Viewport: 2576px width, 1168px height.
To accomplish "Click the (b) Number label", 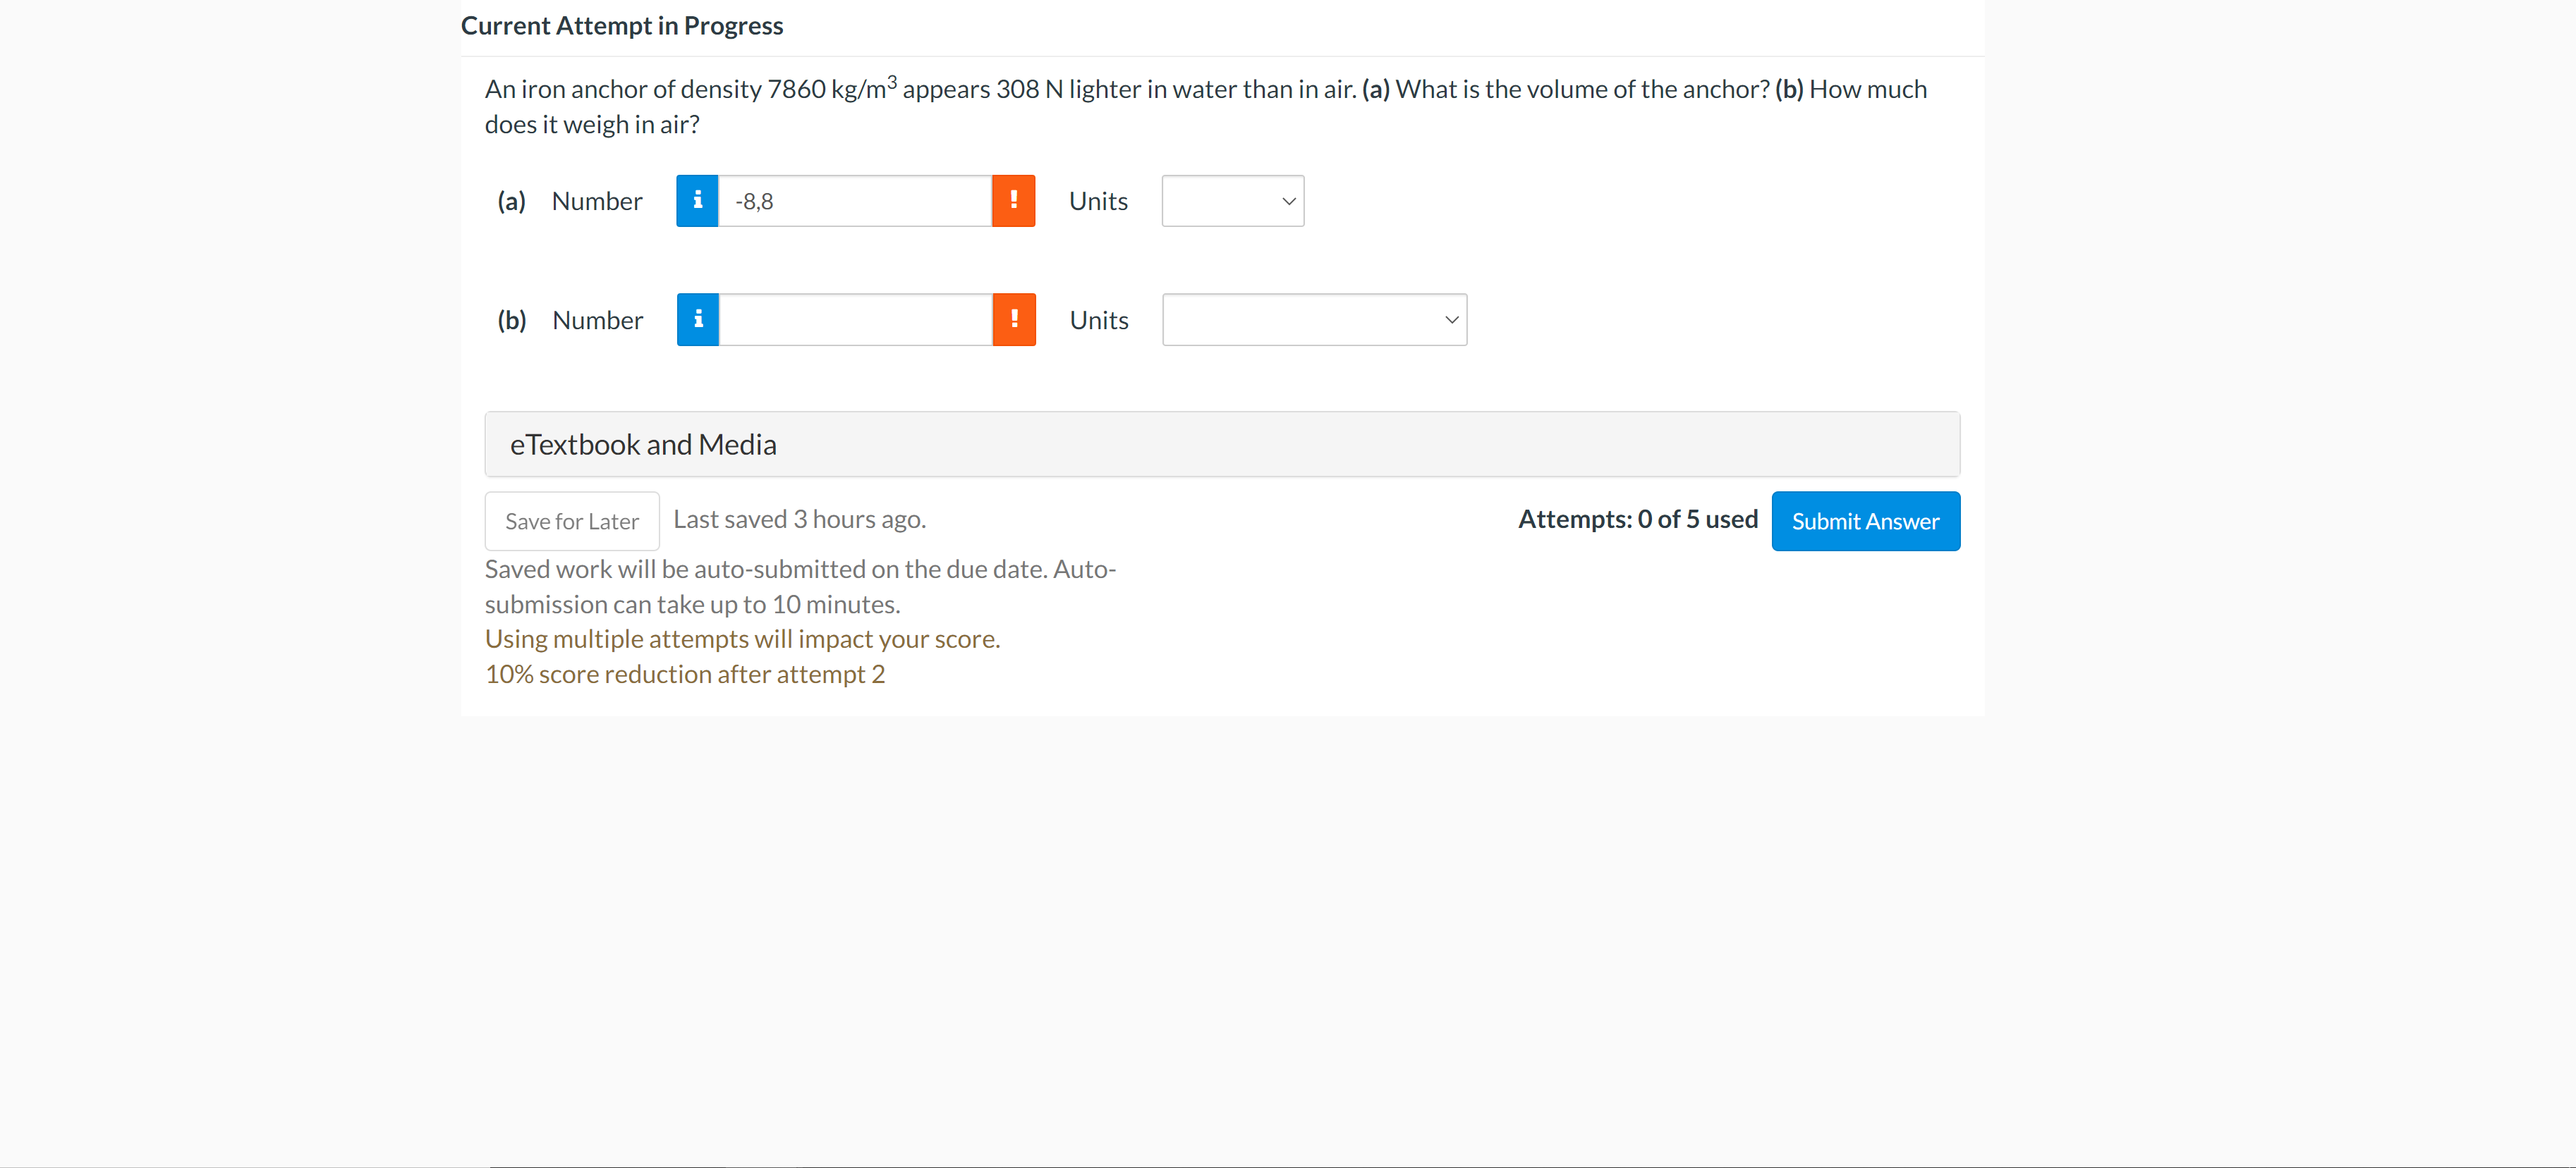I will (597, 321).
